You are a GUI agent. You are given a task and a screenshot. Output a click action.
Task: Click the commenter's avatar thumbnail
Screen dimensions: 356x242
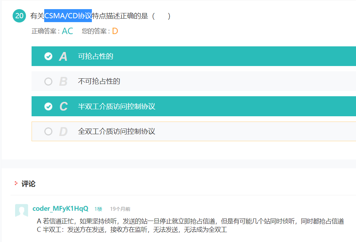click(21, 210)
